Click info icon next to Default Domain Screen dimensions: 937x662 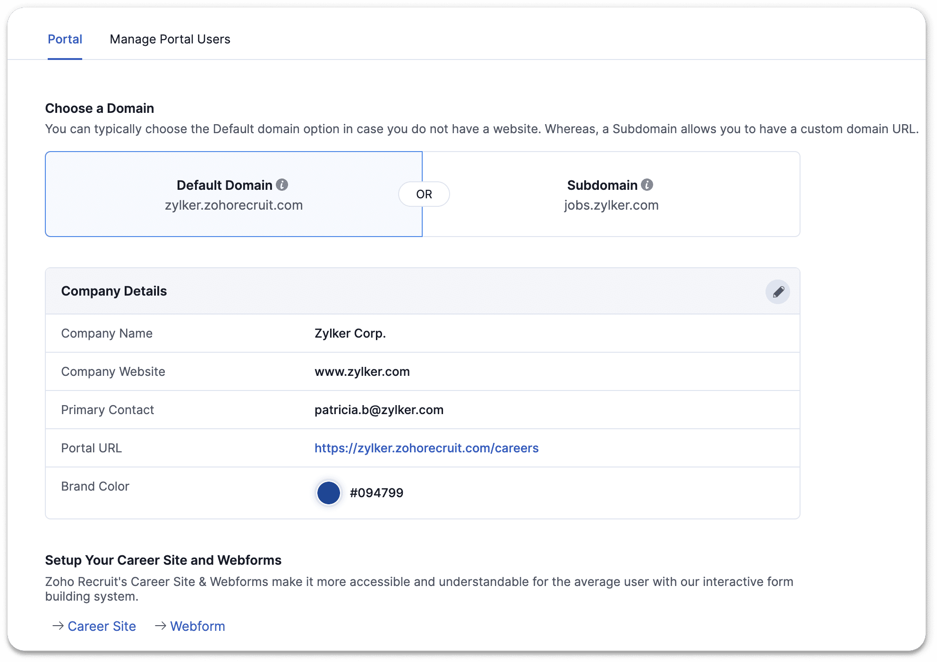282,185
